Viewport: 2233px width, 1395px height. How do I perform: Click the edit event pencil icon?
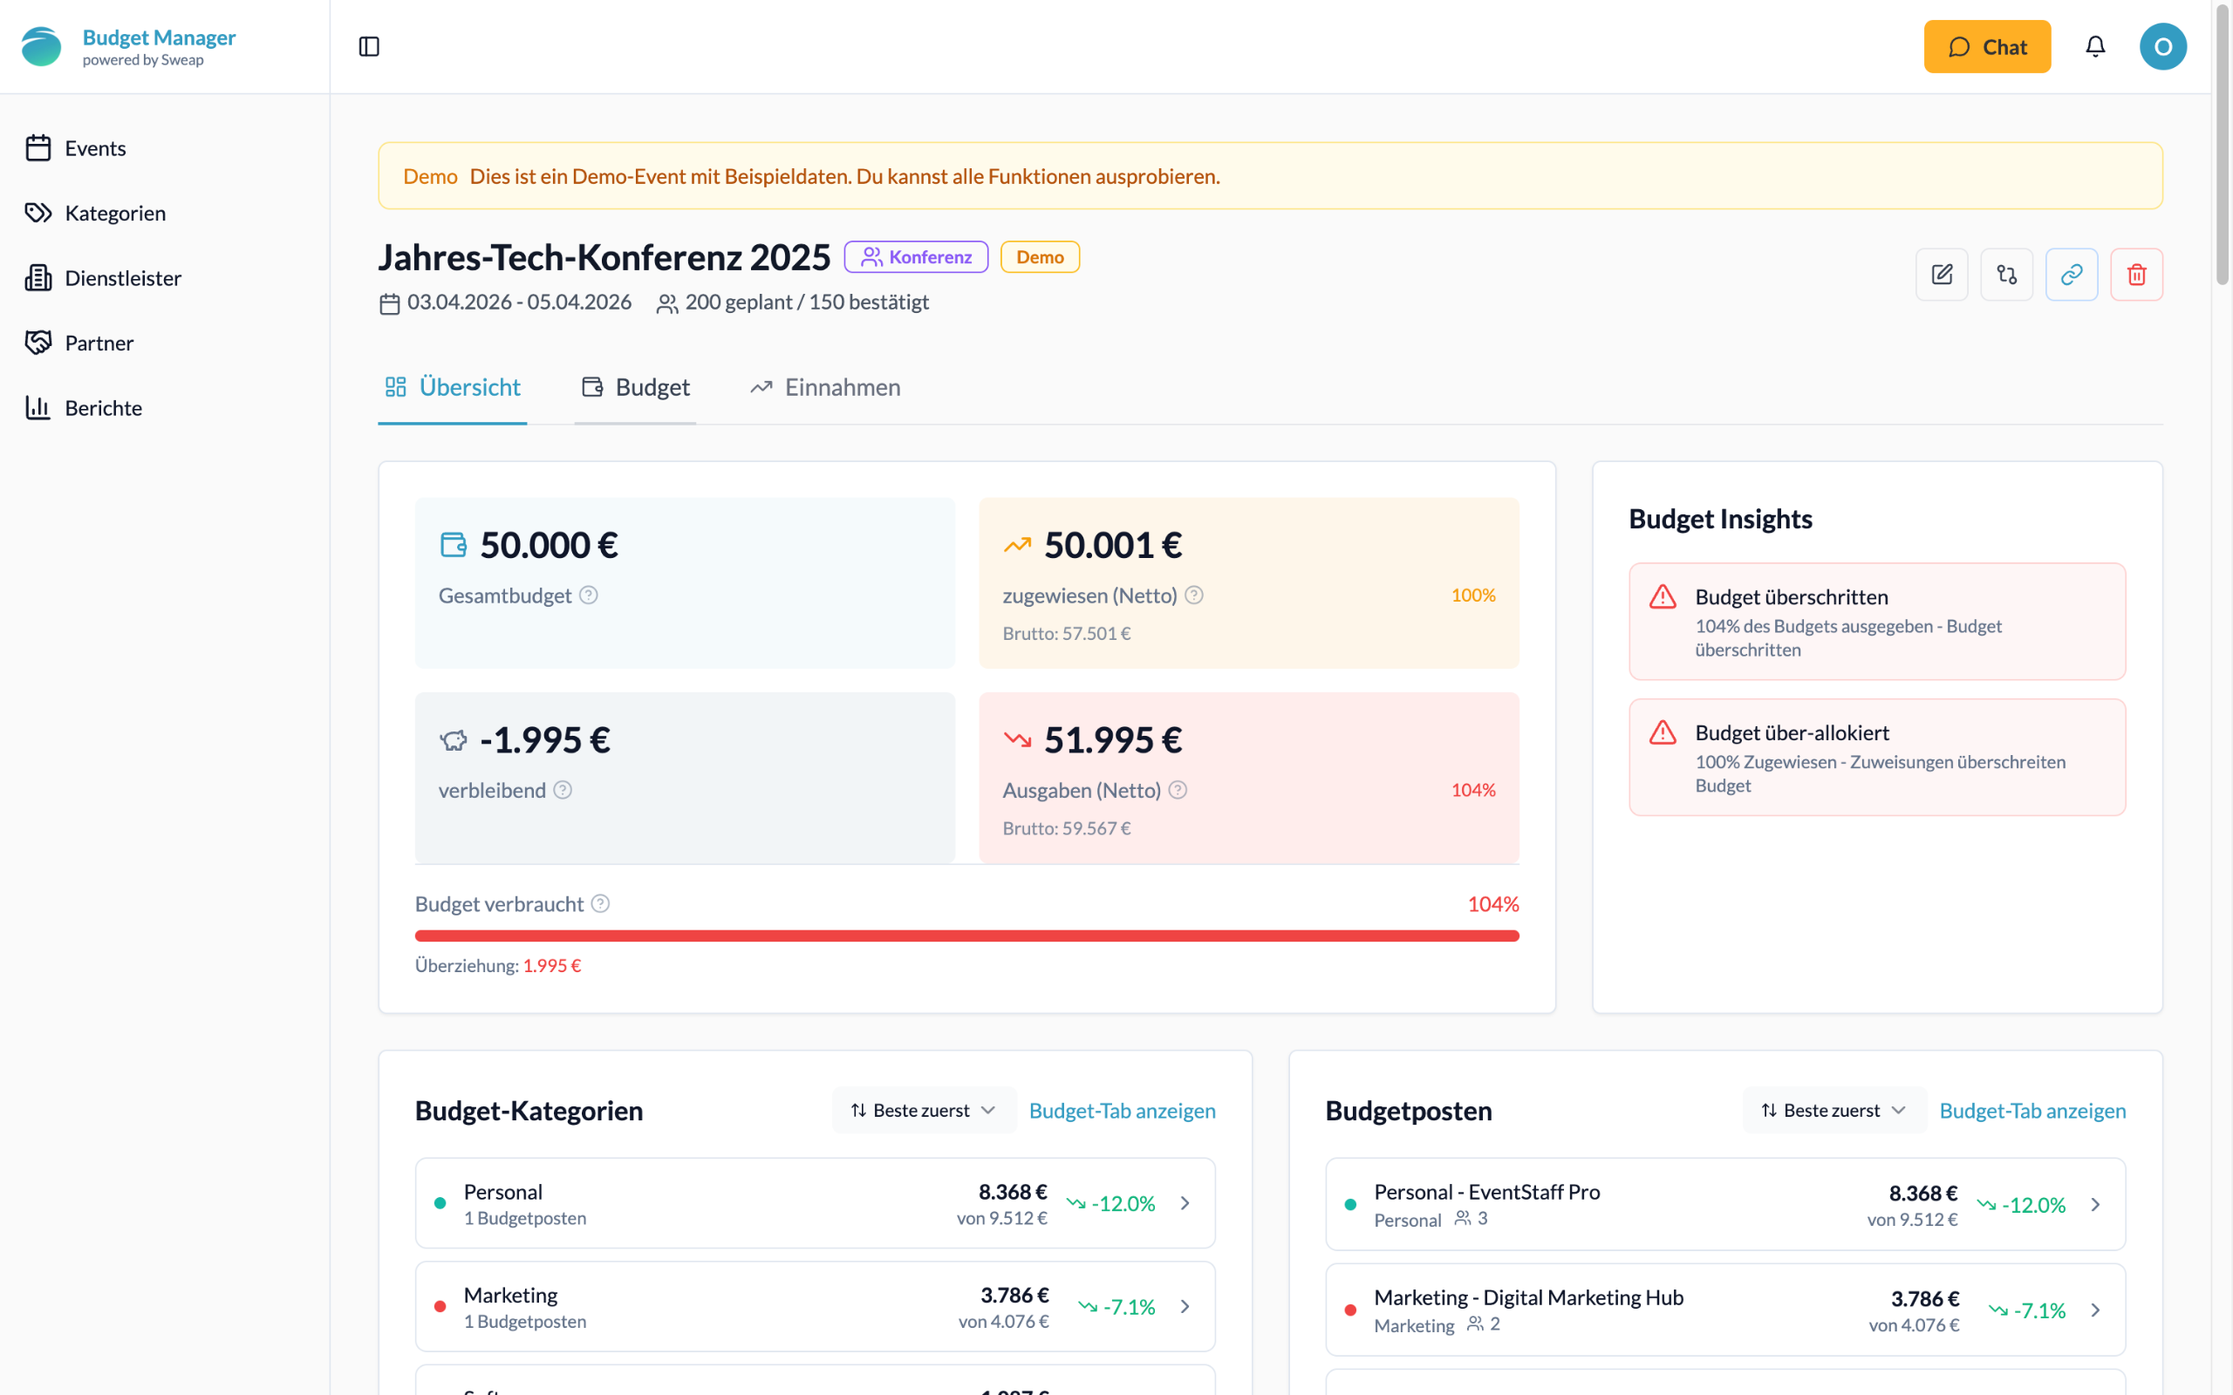tap(1942, 274)
